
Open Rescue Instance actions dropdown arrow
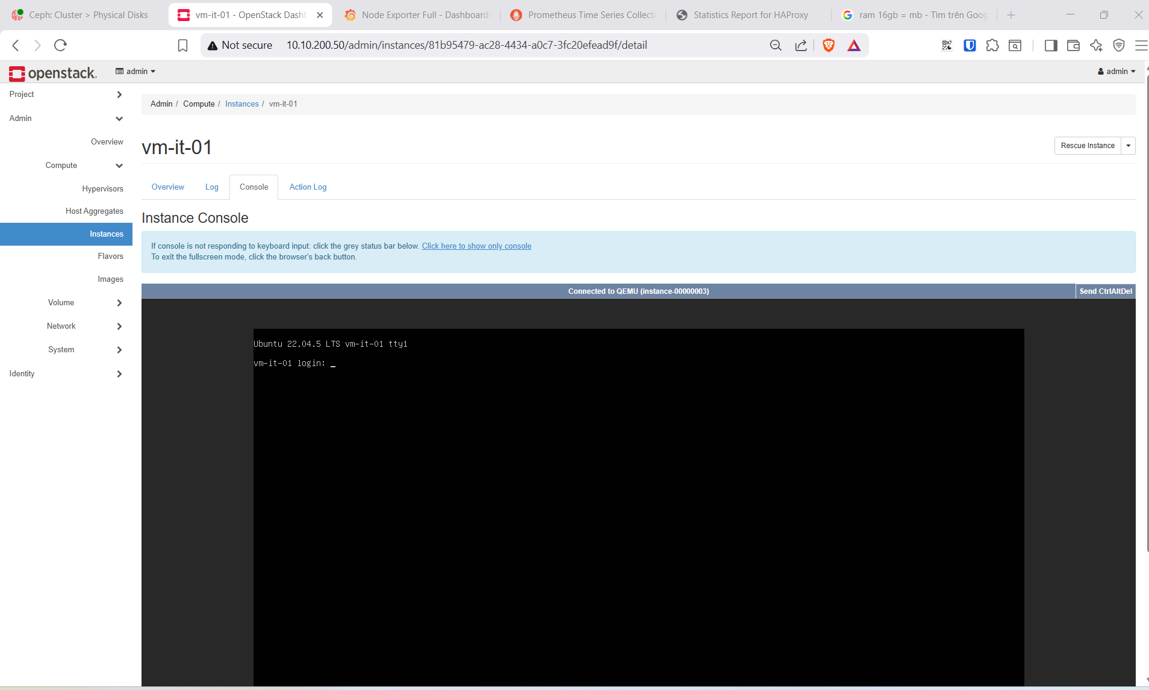pyautogui.click(x=1128, y=146)
